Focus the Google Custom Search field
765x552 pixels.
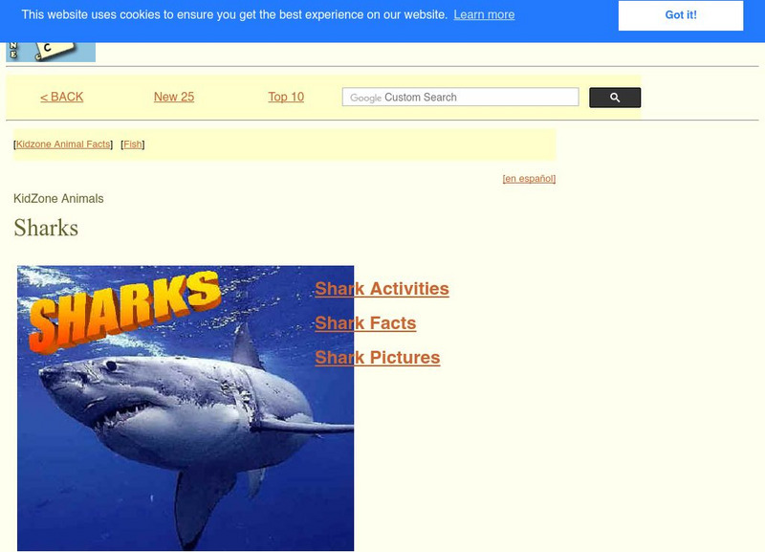click(x=461, y=98)
